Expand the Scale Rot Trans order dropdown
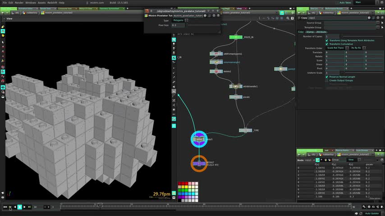 point(336,48)
